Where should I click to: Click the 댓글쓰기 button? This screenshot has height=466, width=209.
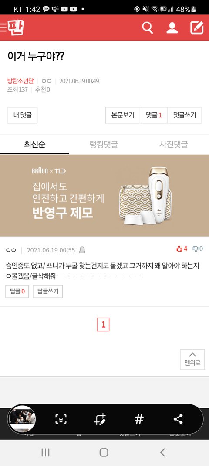pos(185,115)
